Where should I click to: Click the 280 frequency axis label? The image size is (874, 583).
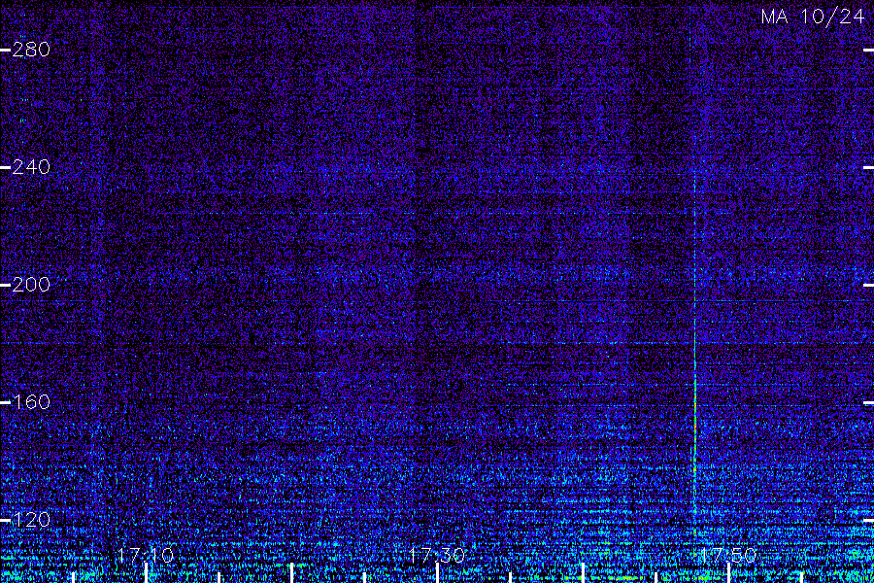31,50
